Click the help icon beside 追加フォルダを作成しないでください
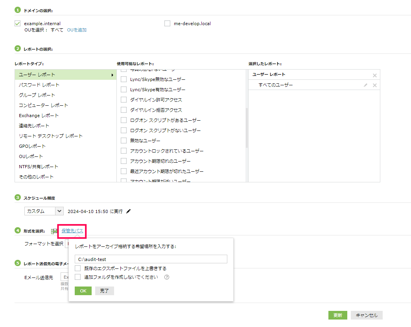411x327 pixels. pyautogui.click(x=167, y=277)
